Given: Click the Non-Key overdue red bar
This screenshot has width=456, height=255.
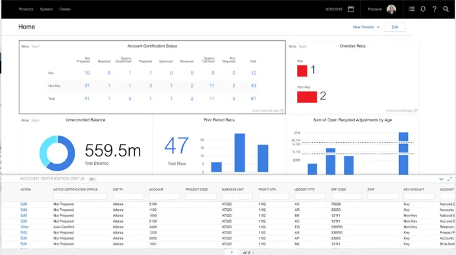Looking at the screenshot, I should point(307,97).
